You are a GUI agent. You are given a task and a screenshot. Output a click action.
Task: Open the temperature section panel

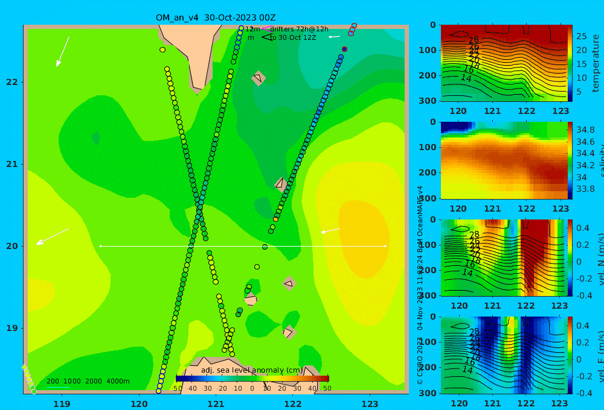[504, 63]
